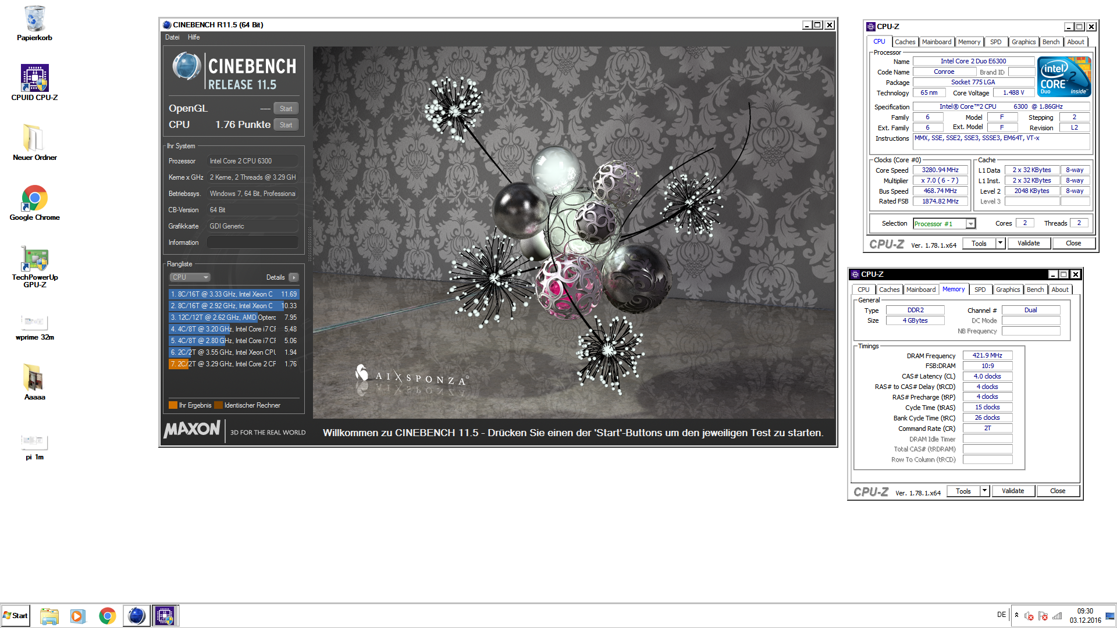Show hidden system tray icons arrow
This screenshot has width=1117, height=628.
(1016, 615)
